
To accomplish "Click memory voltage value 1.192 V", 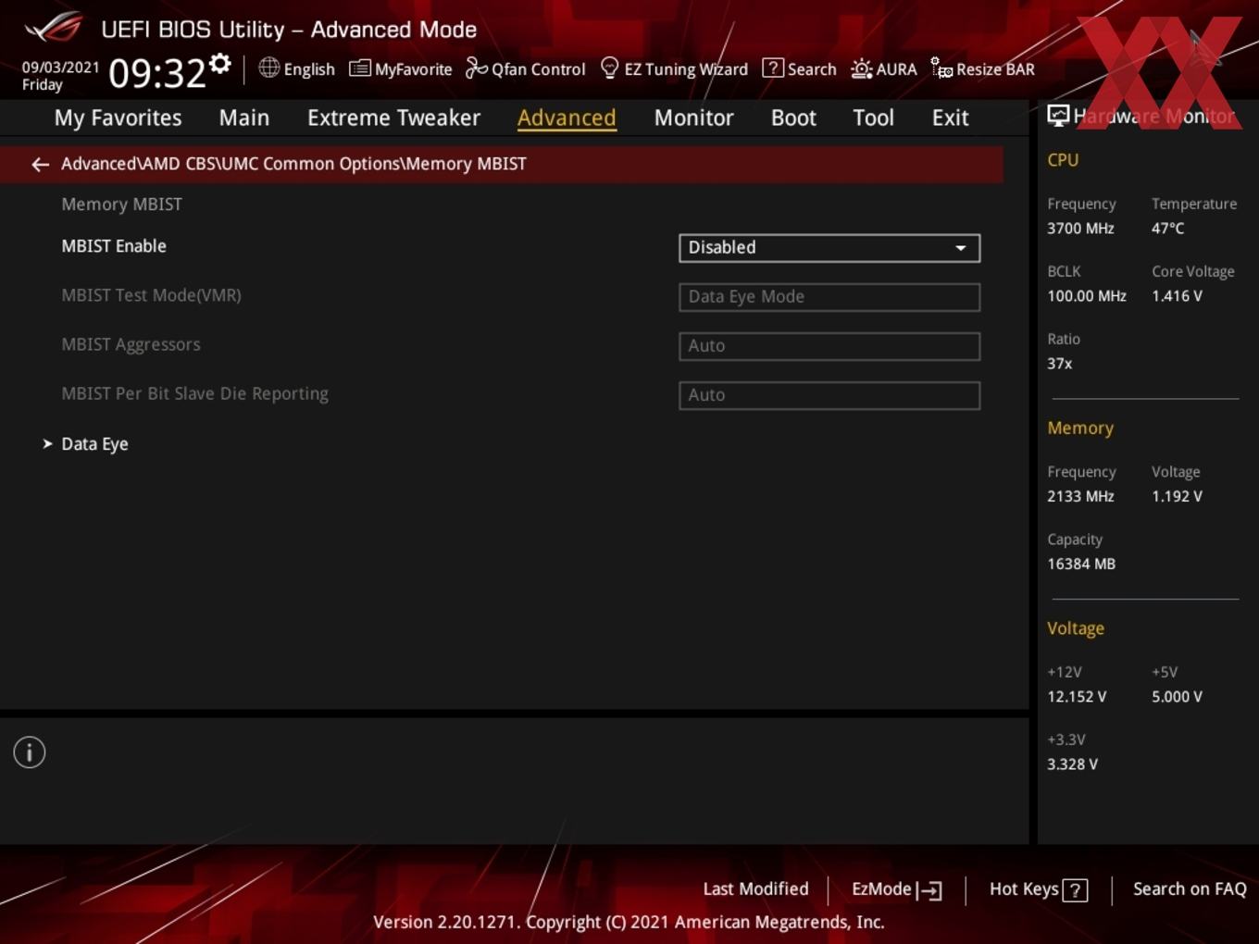I will [1177, 496].
